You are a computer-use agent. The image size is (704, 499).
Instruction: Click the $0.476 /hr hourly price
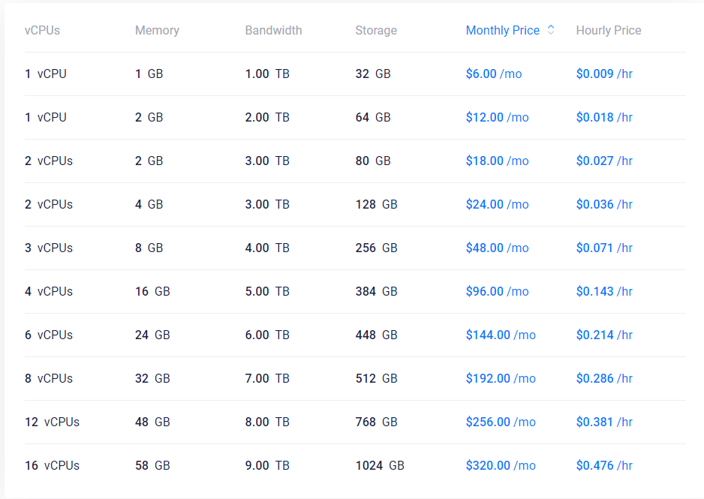coord(604,465)
